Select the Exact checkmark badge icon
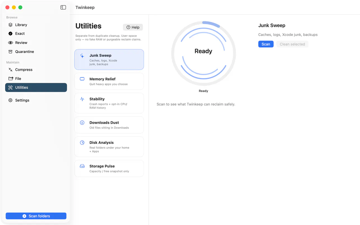The width and height of the screenshot is (360, 225). click(10, 33)
